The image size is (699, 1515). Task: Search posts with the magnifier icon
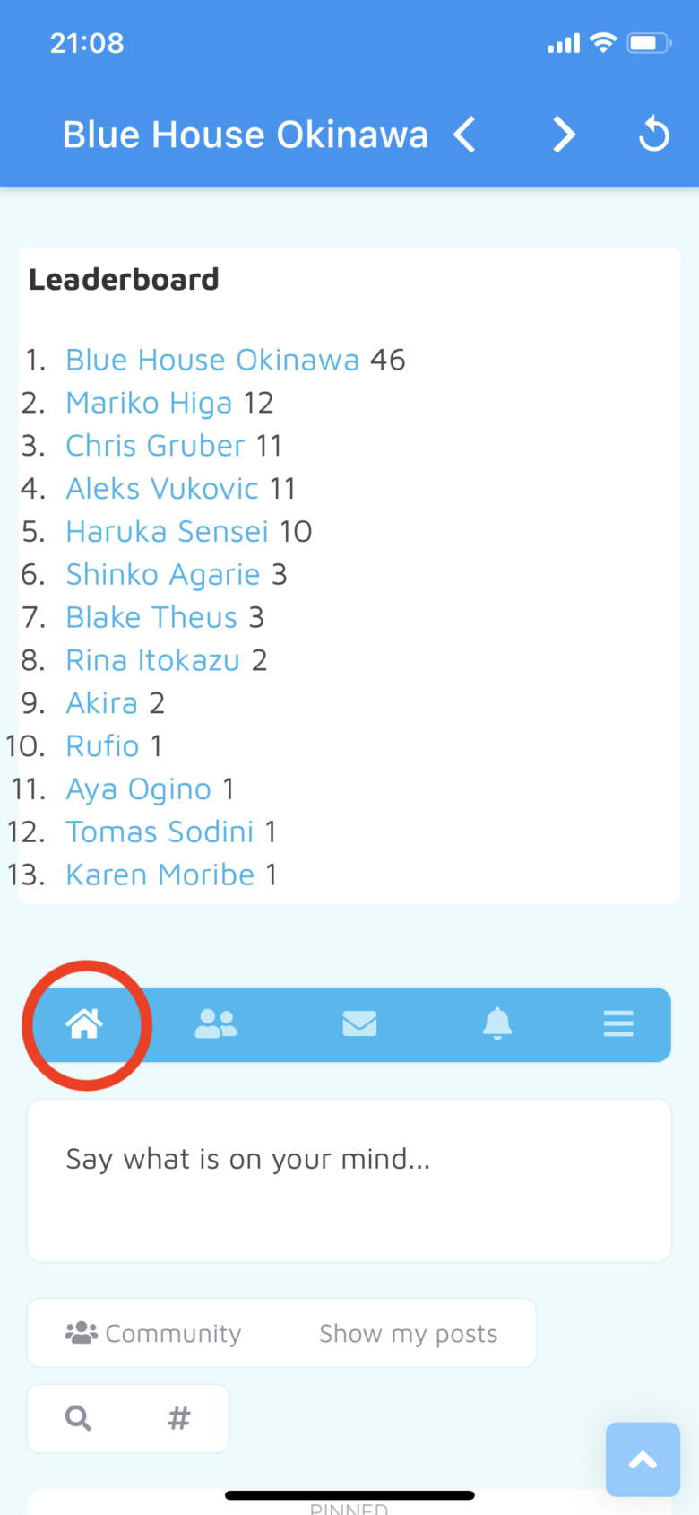[x=78, y=1418]
